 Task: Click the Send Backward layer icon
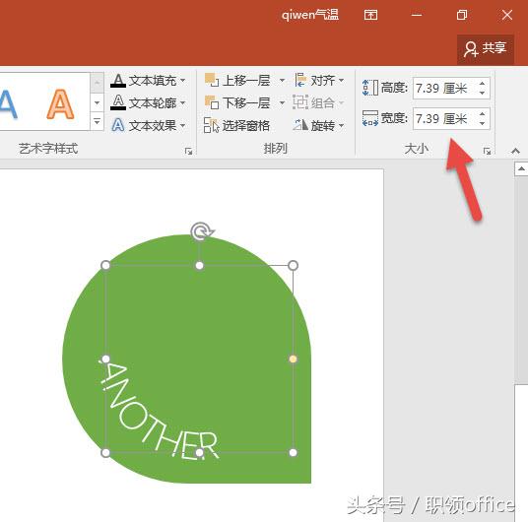point(212,102)
